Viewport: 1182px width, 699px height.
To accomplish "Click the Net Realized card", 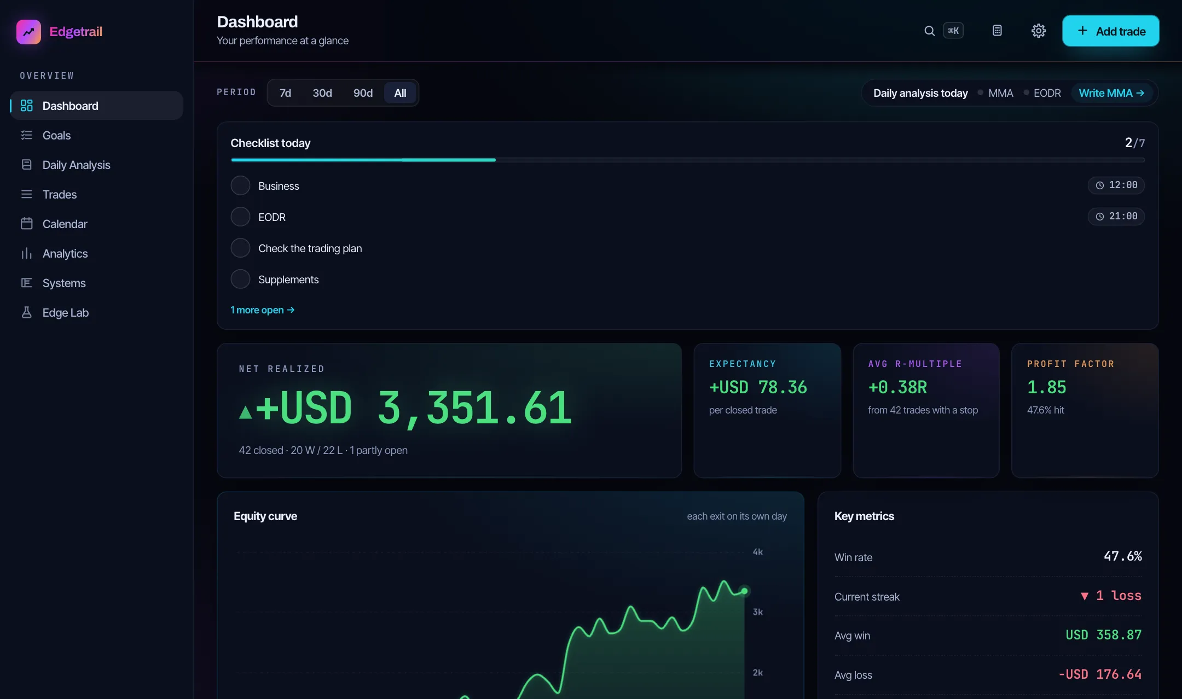I will coord(449,411).
